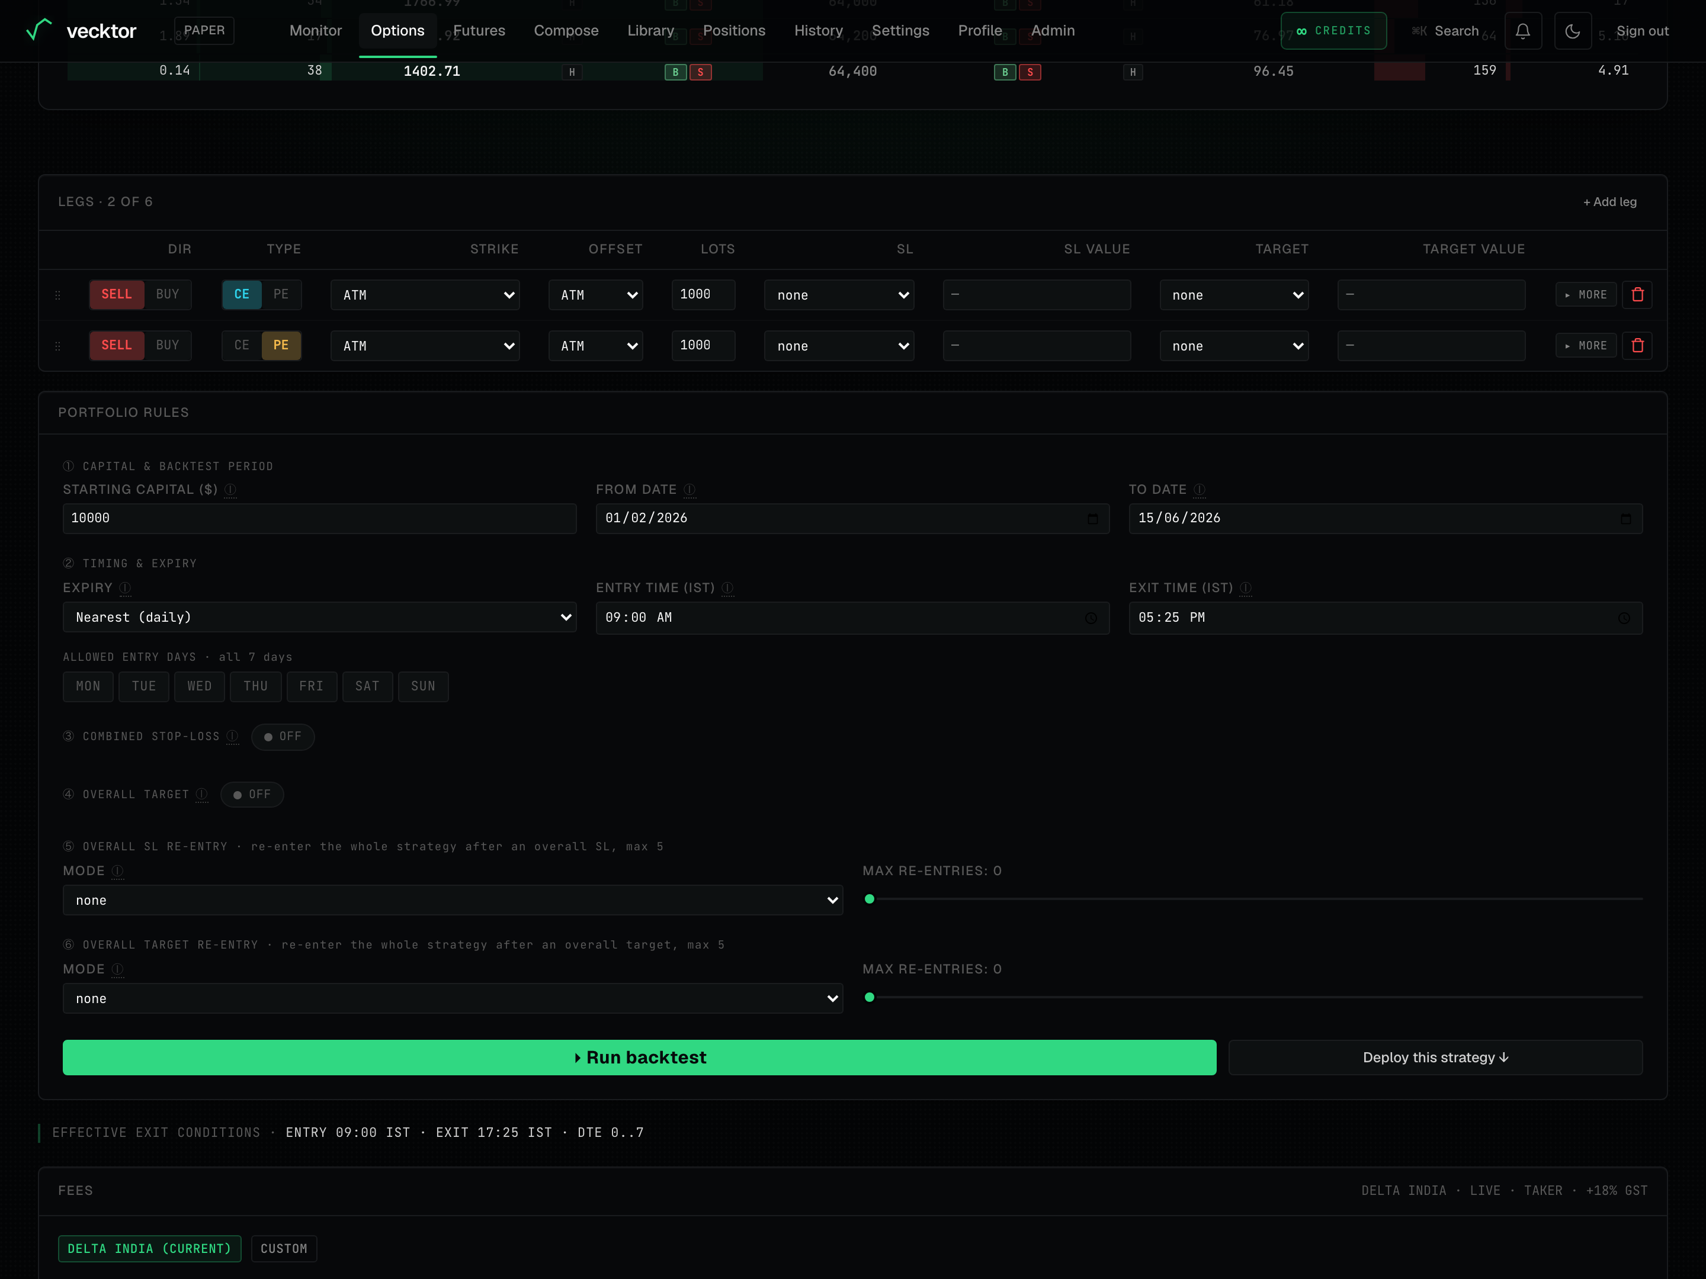This screenshot has width=1706, height=1279.
Task: Click SL re-entry Mode info icon
Action: [x=117, y=870]
